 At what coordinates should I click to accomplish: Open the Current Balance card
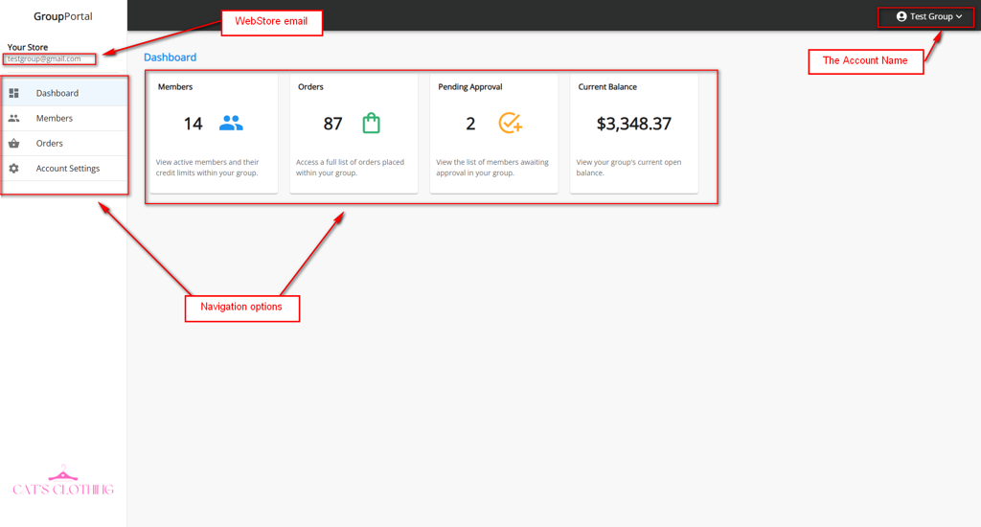633,134
